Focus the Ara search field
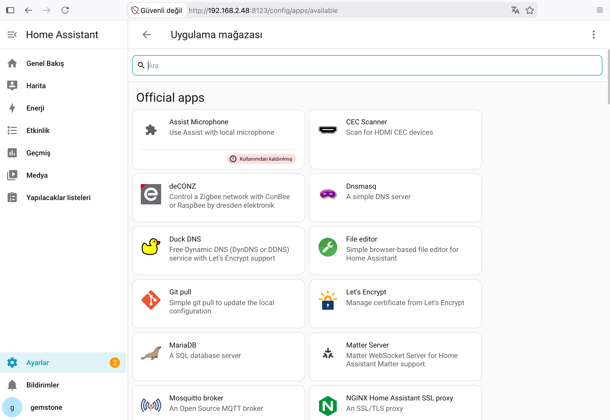Viewport: 610px width, 420px height. (x=367, y=65)
